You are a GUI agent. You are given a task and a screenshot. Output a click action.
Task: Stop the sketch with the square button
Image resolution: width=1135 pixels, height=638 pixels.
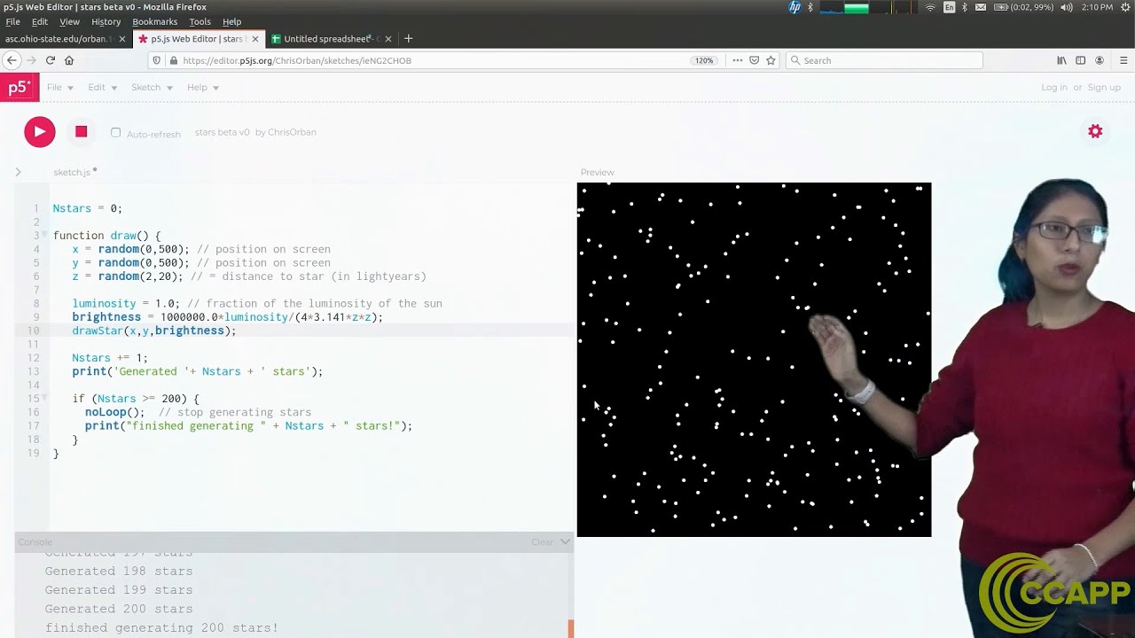coord(81,132)
